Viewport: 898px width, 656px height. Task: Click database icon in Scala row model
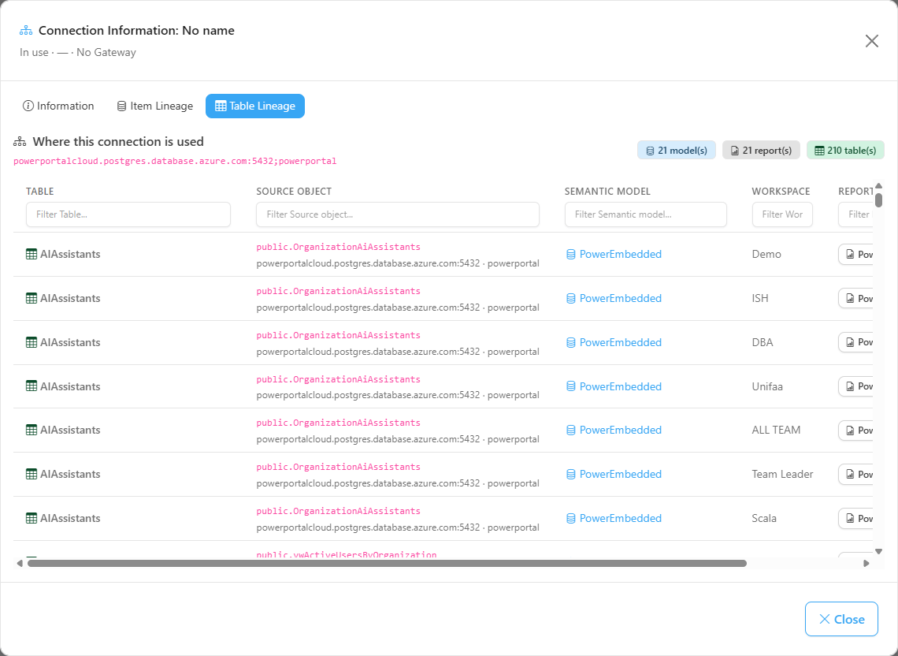click(x=570, y=518)
